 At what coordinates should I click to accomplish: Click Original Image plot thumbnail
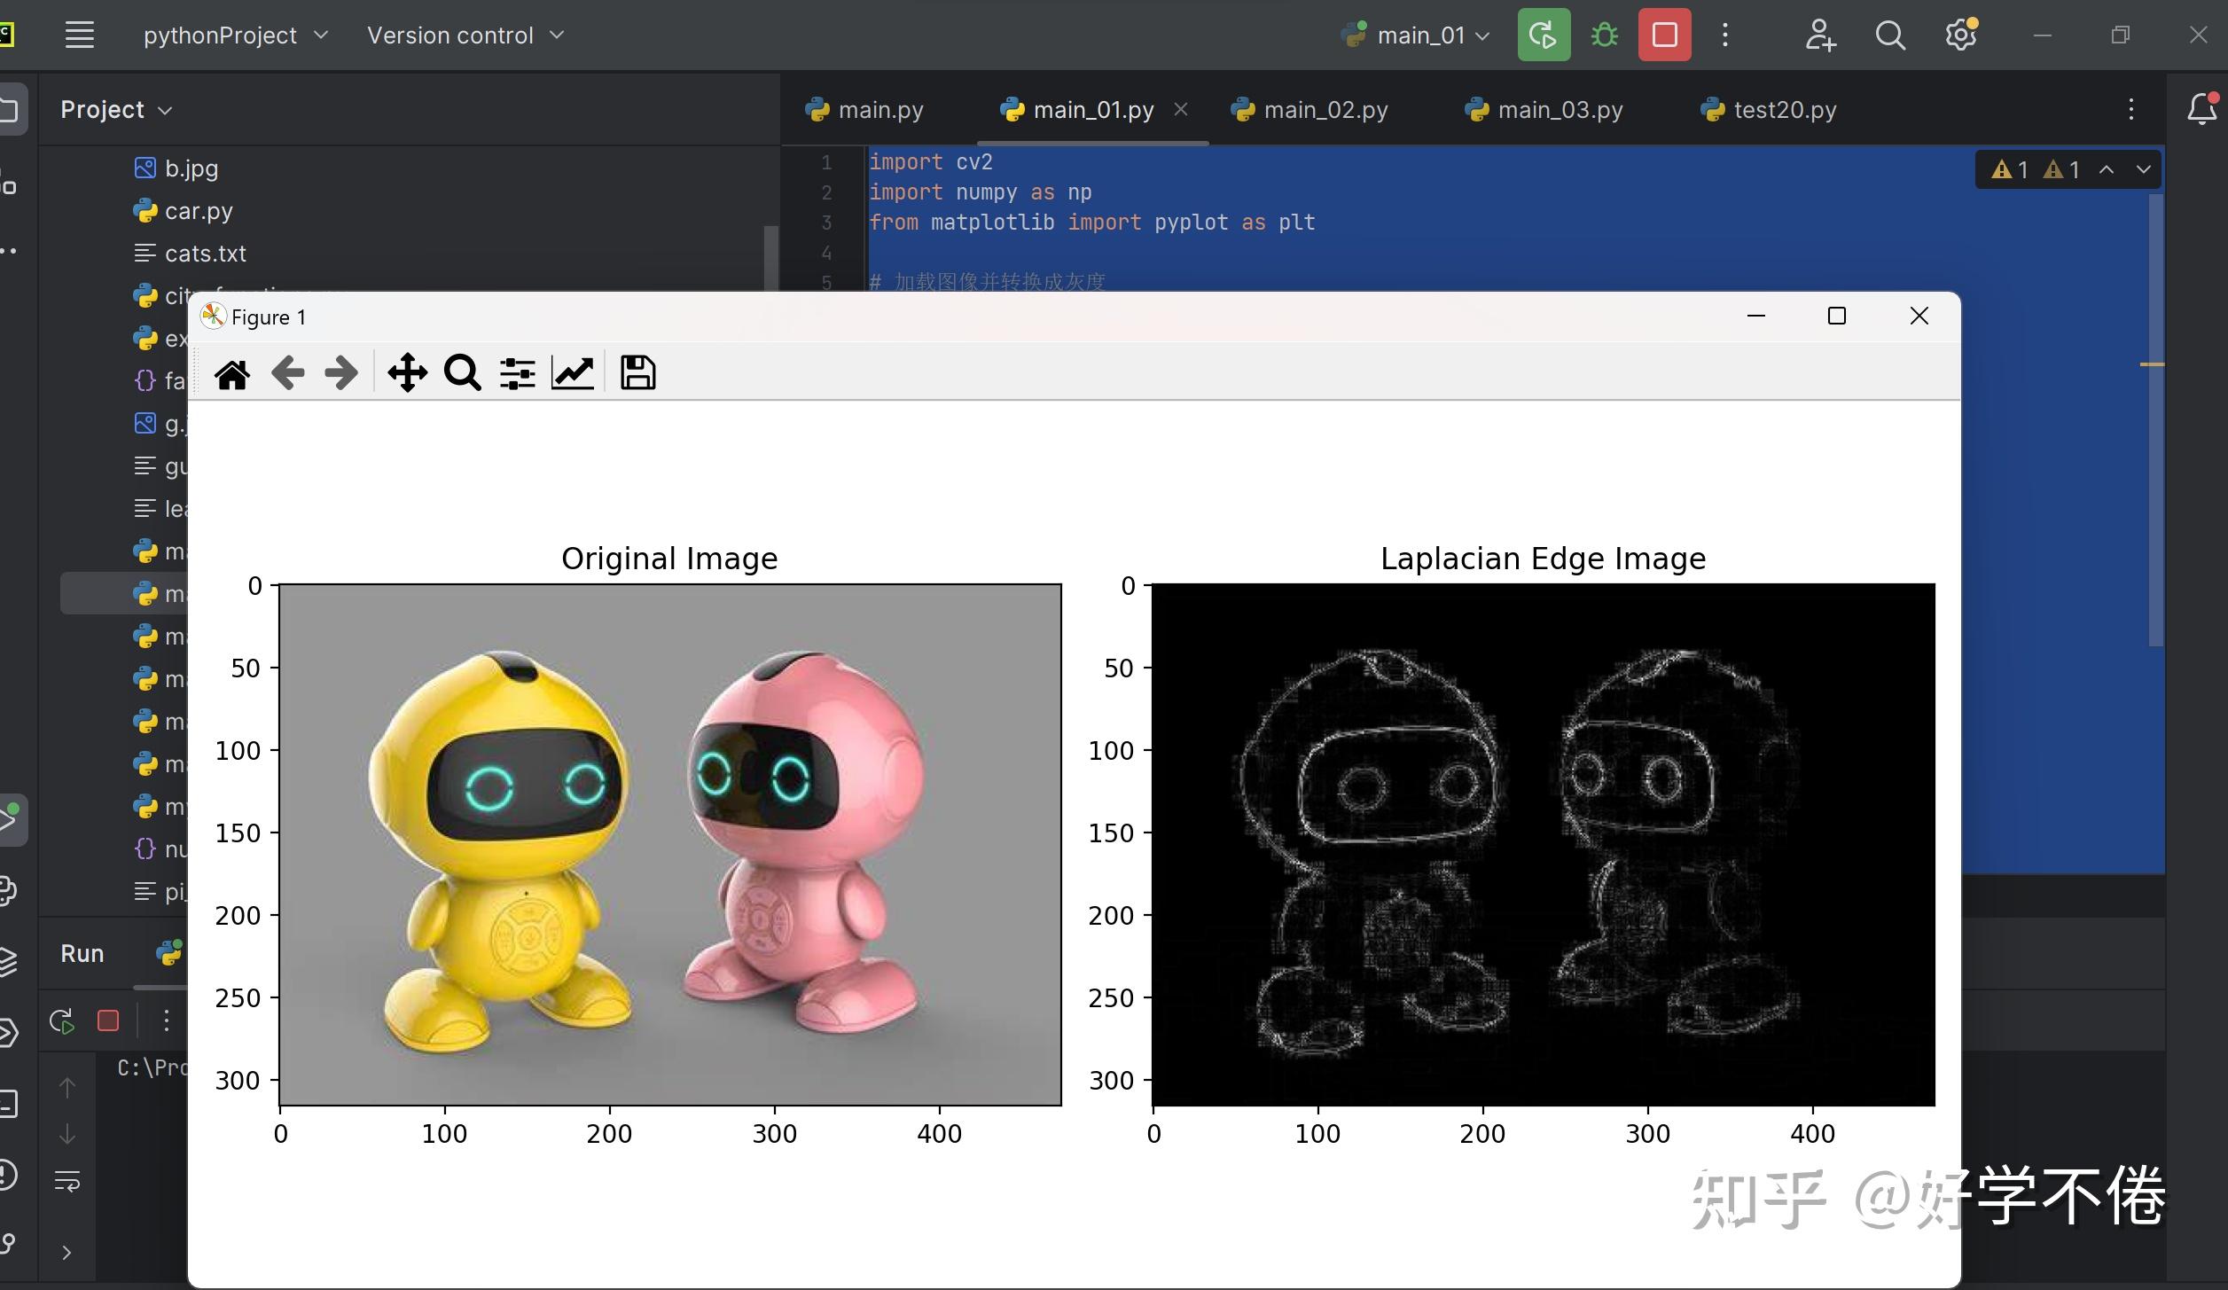click(x=670, y=844)
